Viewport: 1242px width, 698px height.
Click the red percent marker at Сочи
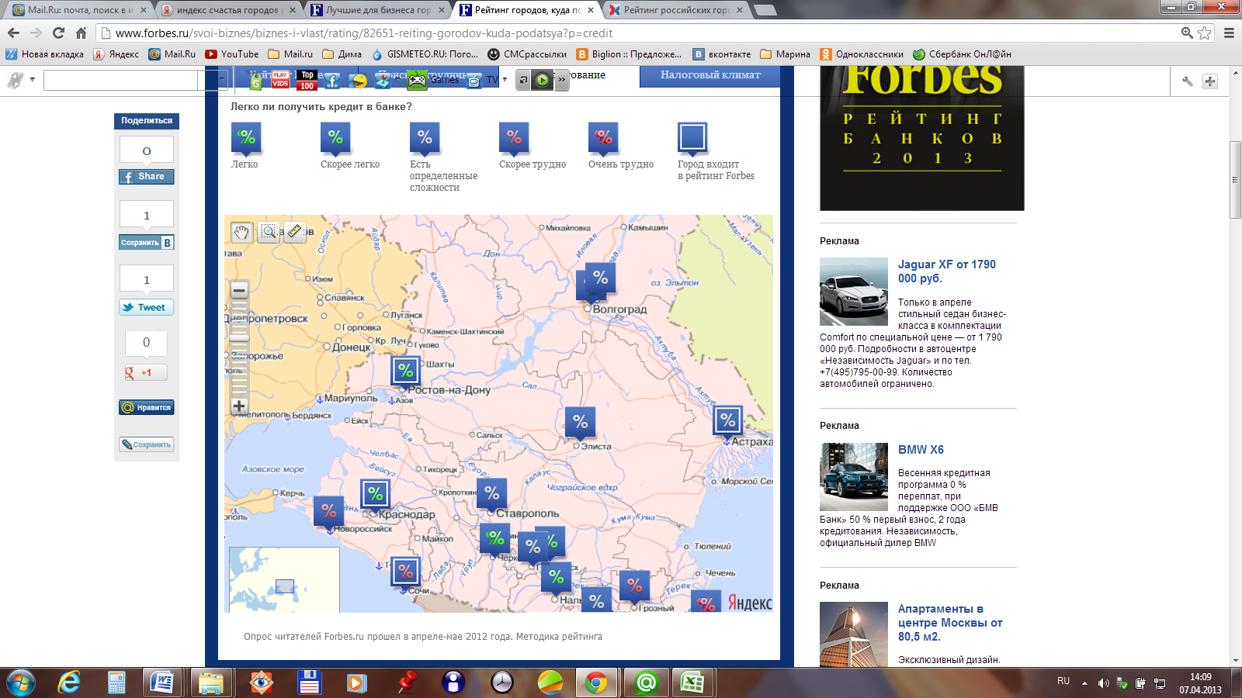(x=405, y=572)
